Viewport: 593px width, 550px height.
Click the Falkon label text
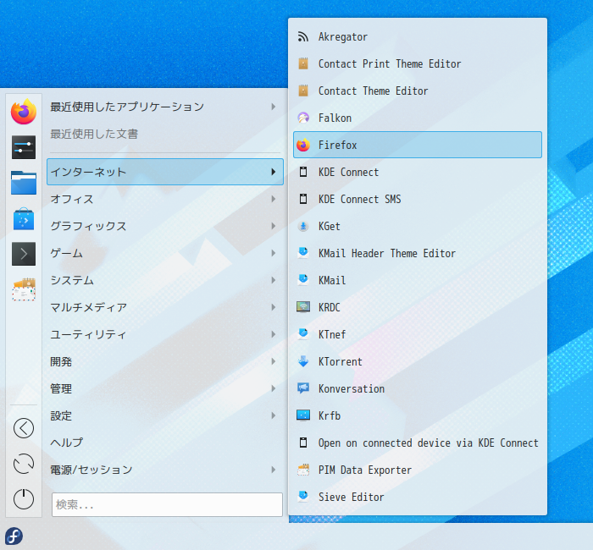[335, 118]
